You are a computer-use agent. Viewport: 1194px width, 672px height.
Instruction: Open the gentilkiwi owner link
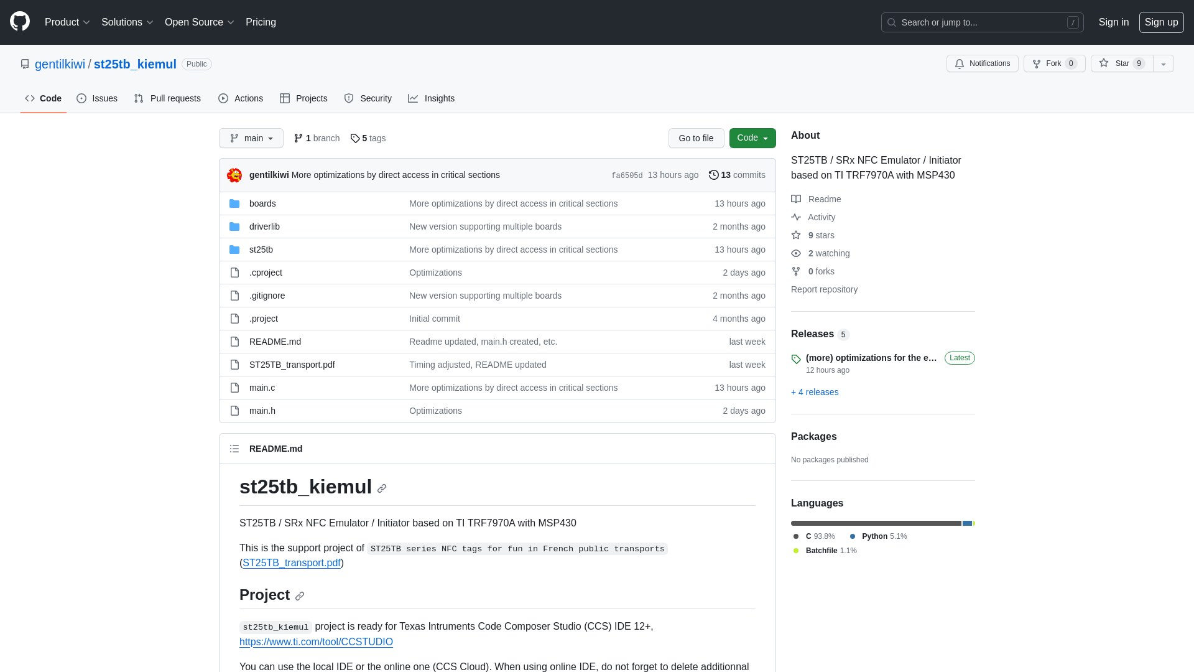pos(60,64)
